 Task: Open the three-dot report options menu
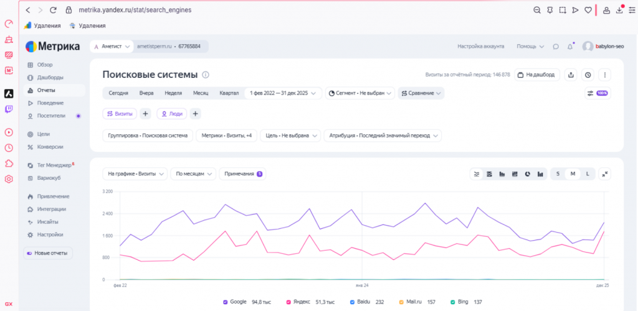[605, 75]
